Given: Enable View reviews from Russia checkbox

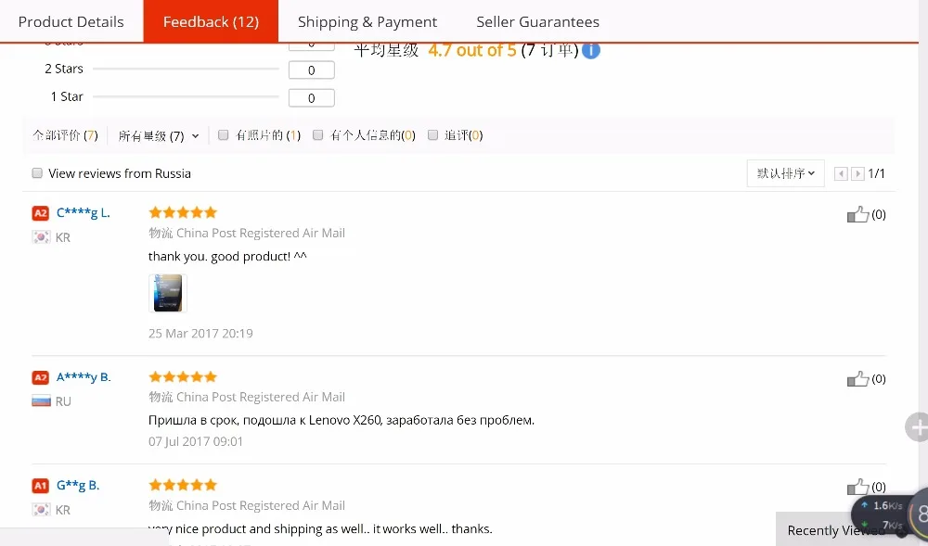Looking at the screenshot, I should 37,173.
